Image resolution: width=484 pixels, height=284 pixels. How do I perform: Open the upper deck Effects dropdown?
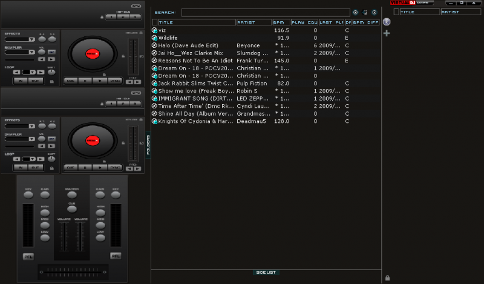[32, 39]
